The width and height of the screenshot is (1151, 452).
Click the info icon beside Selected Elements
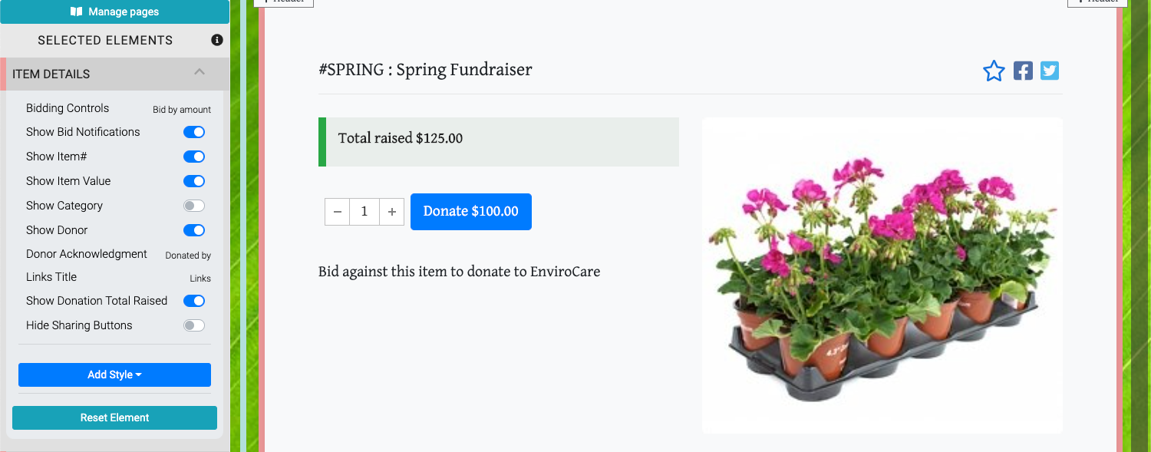[x=217, y=40]
